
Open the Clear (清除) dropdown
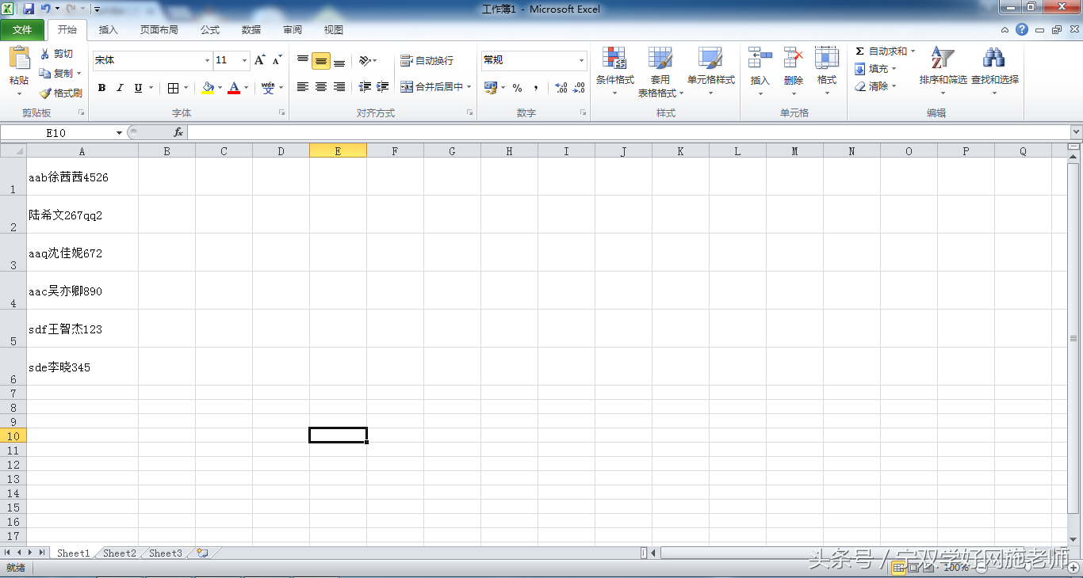(x=876, y=86)
